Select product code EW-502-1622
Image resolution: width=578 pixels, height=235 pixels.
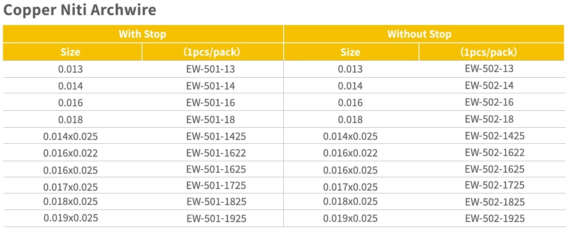(x=495, y=152)
